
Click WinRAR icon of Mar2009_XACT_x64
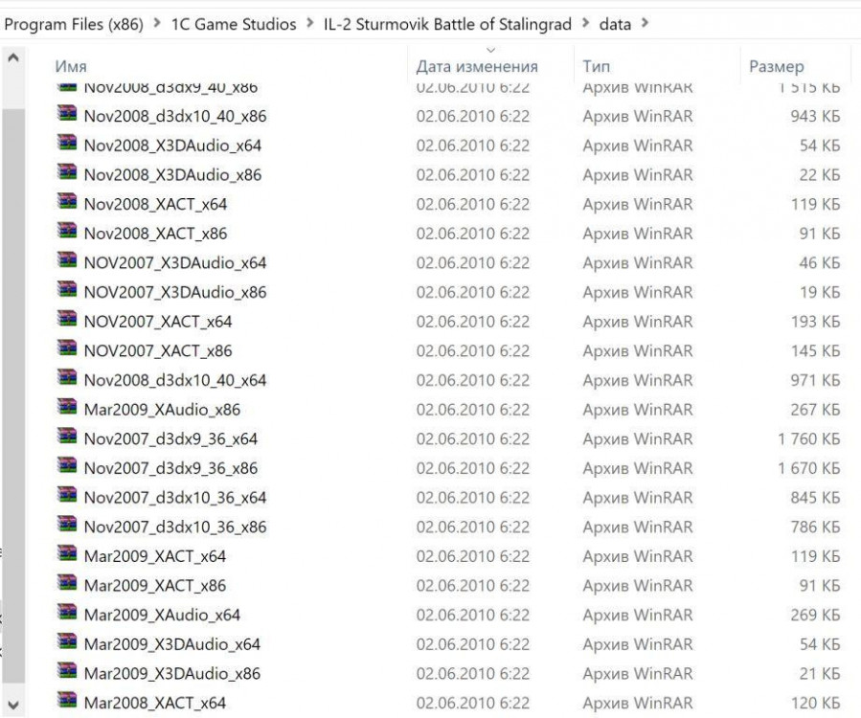[67, 553]
